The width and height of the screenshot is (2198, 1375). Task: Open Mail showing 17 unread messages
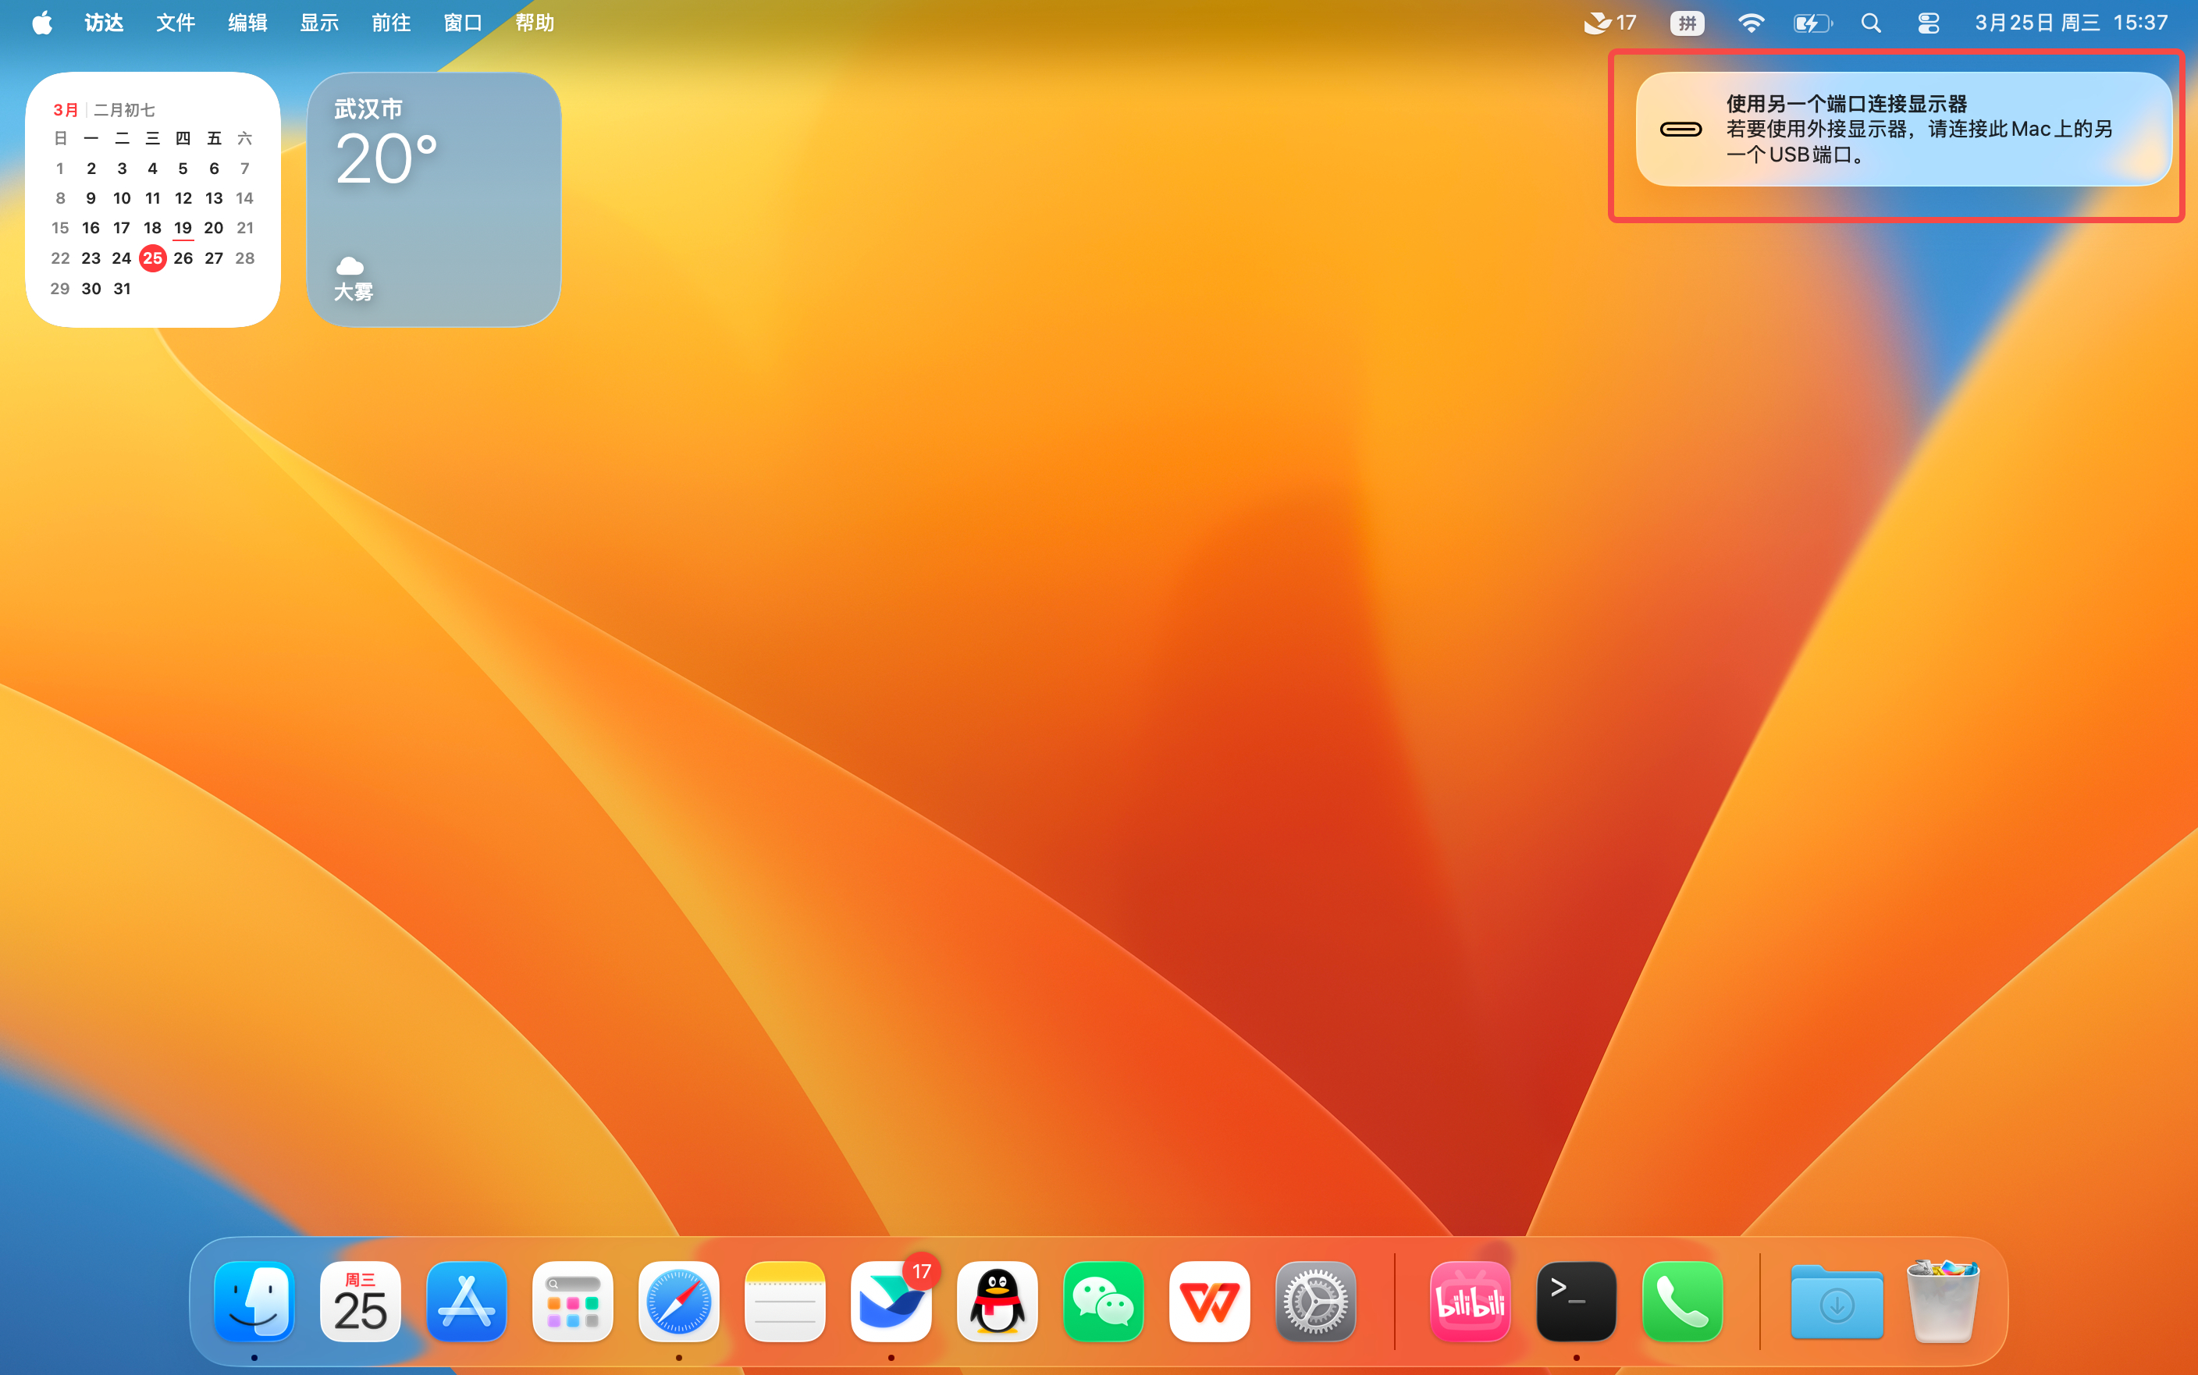tap(891, 1302)
